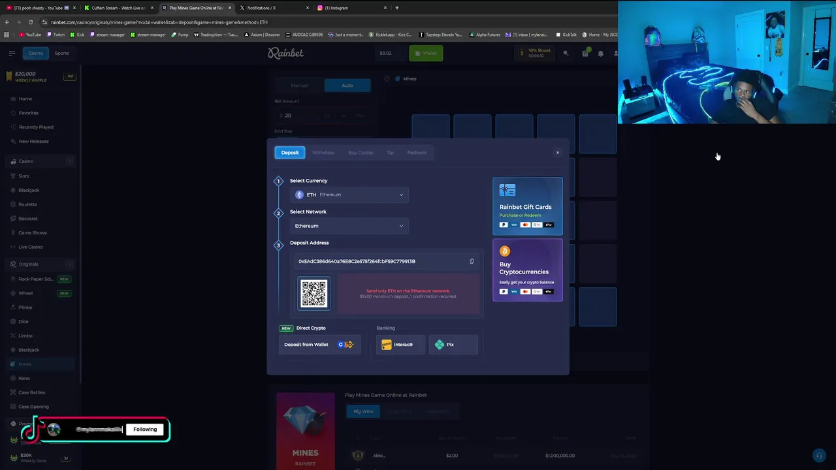This screenshot has height=470, width=836.
Task: Open the notifications bell icon
Action: click(601, 53)
